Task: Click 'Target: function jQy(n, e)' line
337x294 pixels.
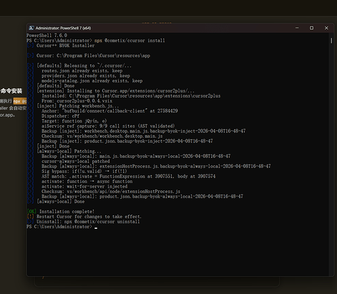Action: pos(74,121)
